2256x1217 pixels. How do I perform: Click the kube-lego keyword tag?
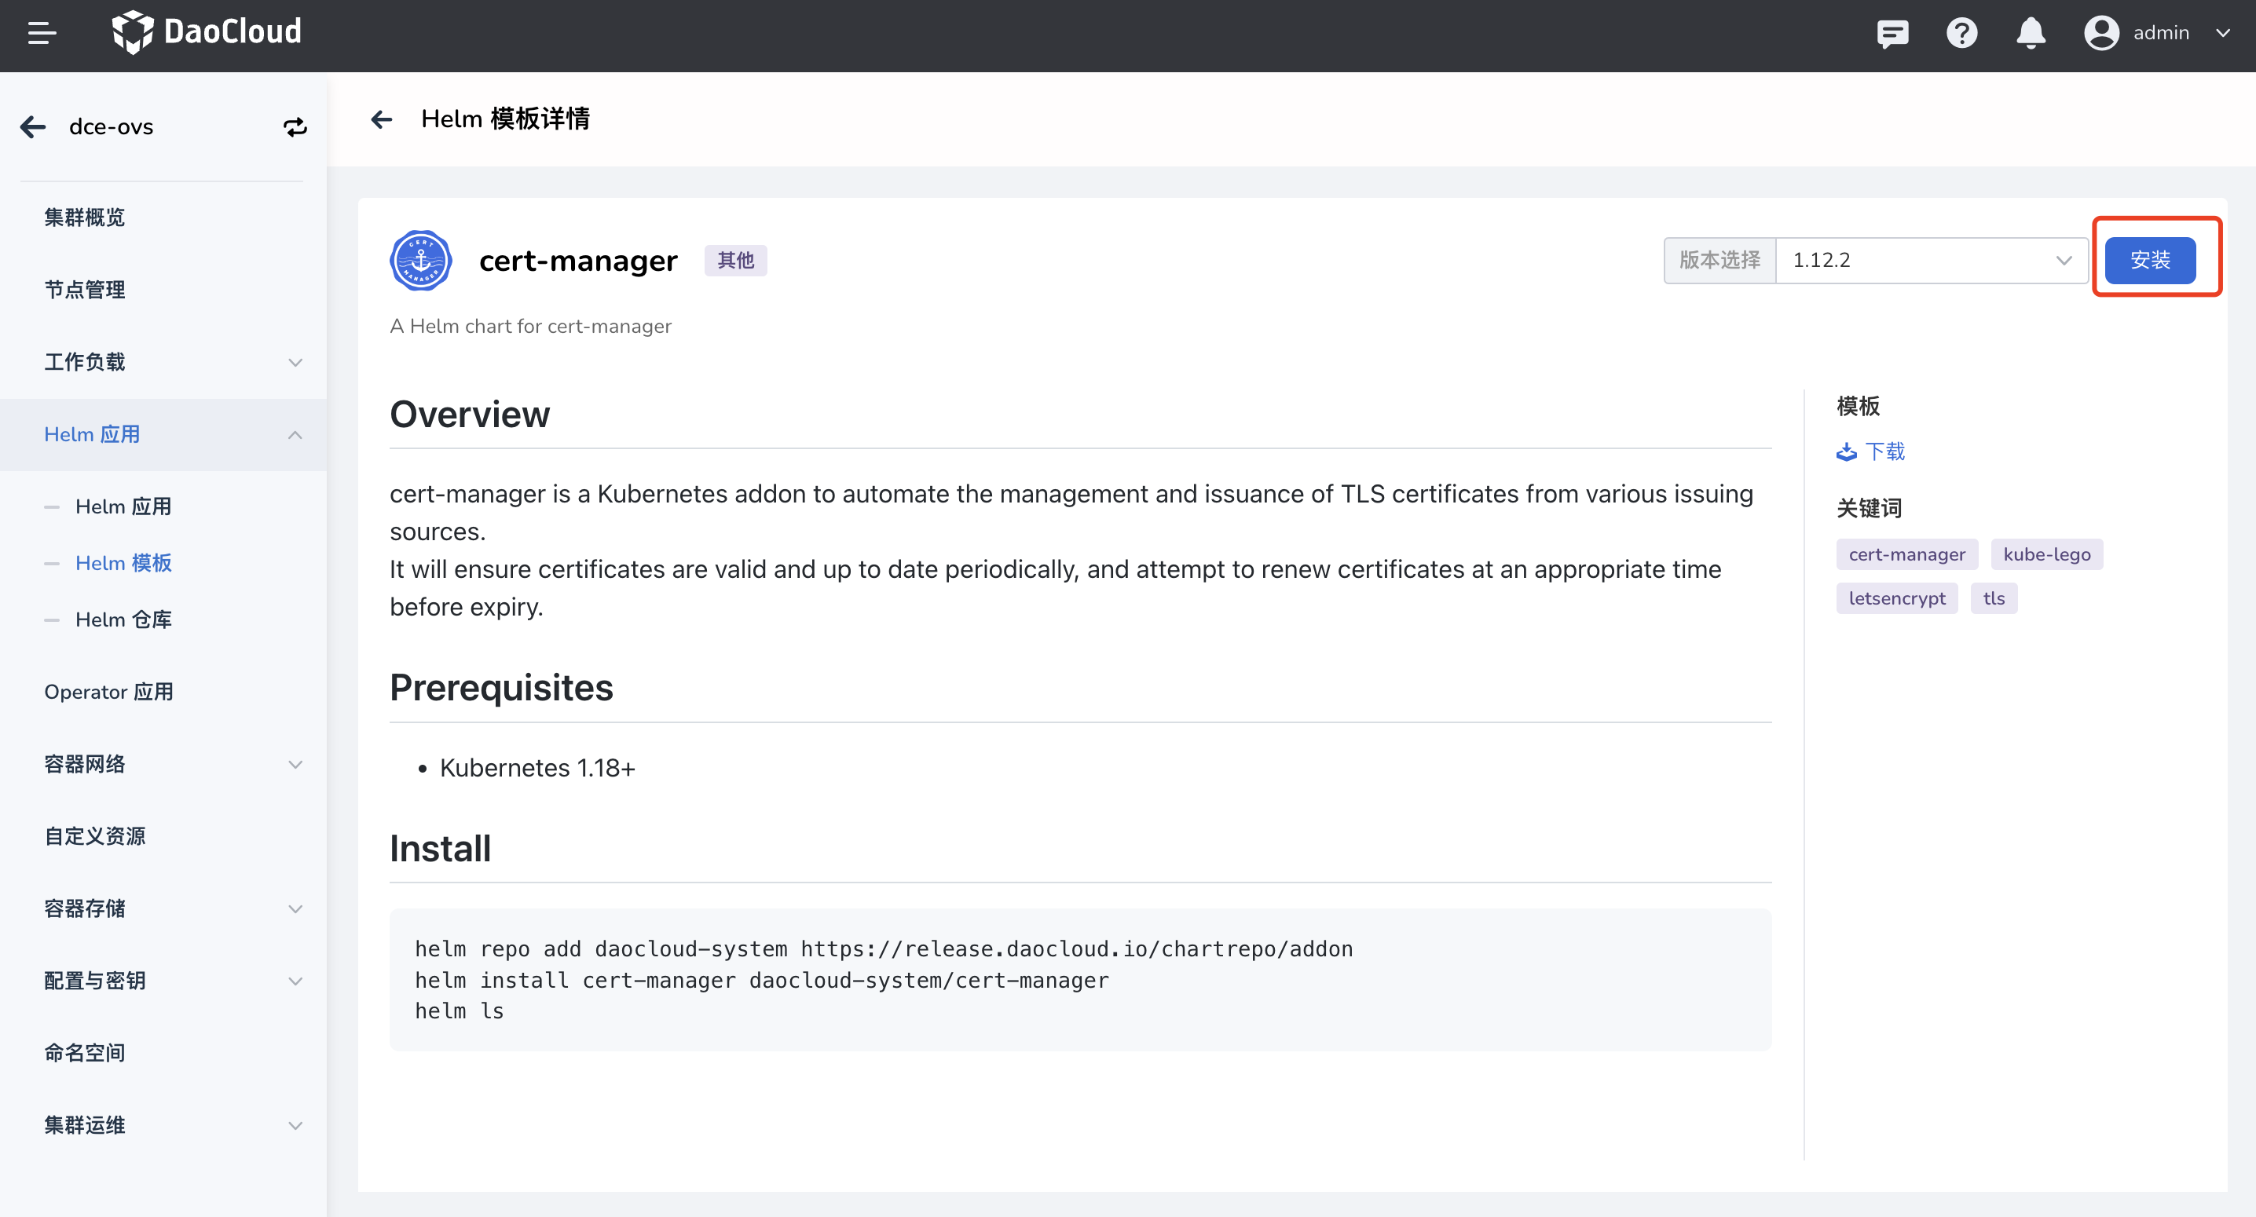[x=2045, y=554]
